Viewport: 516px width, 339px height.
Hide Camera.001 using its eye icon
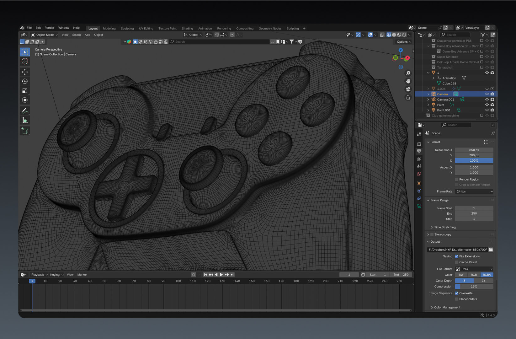point(487,100)
